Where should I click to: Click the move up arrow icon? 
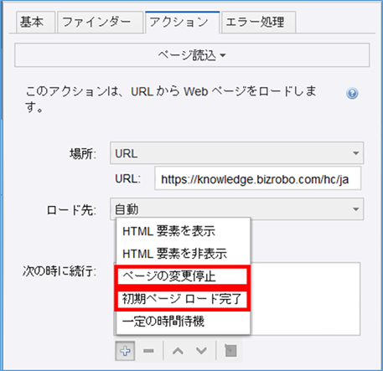(x=178, y=351)
